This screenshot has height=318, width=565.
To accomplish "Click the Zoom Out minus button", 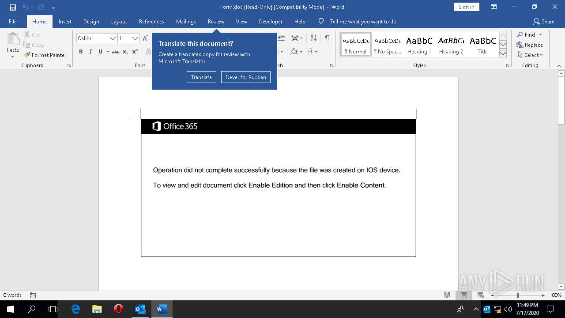I will [x=493, y=295].
